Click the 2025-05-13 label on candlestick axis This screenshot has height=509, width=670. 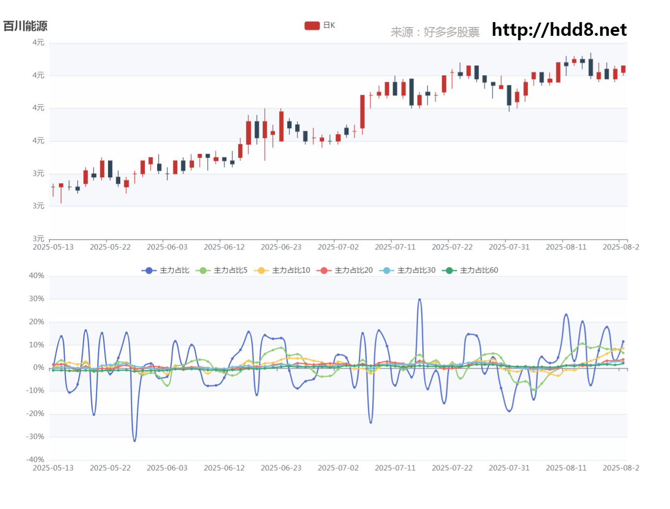[x=53, y=247]
